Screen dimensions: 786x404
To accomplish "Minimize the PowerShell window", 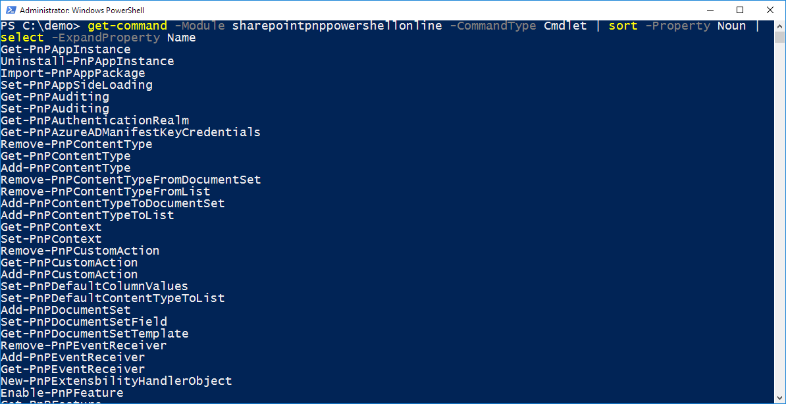I will click(x=711, y=9).
